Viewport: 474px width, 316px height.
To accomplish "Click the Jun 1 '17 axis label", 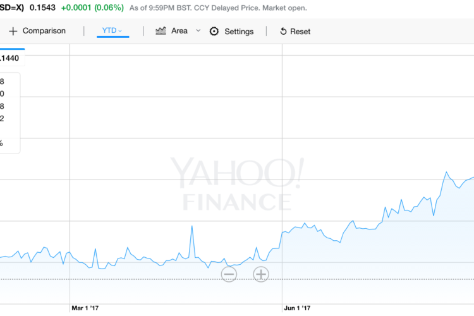I will [297, 308].
